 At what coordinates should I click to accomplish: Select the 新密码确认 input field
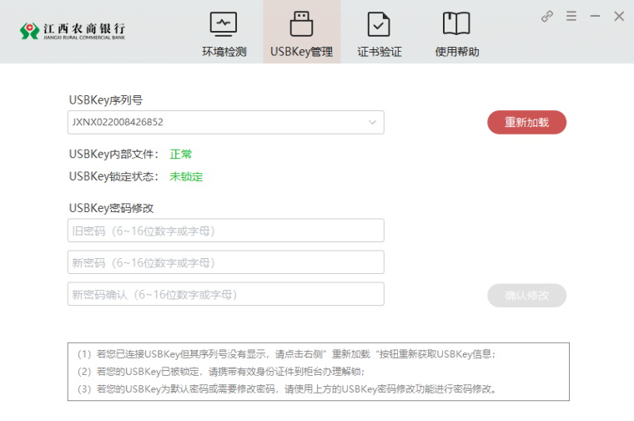pyautogui.click(x=225, y=294)
